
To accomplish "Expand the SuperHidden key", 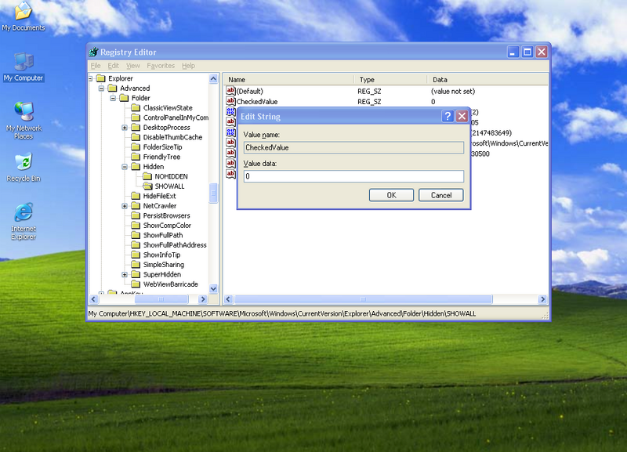I will (125, 274).
